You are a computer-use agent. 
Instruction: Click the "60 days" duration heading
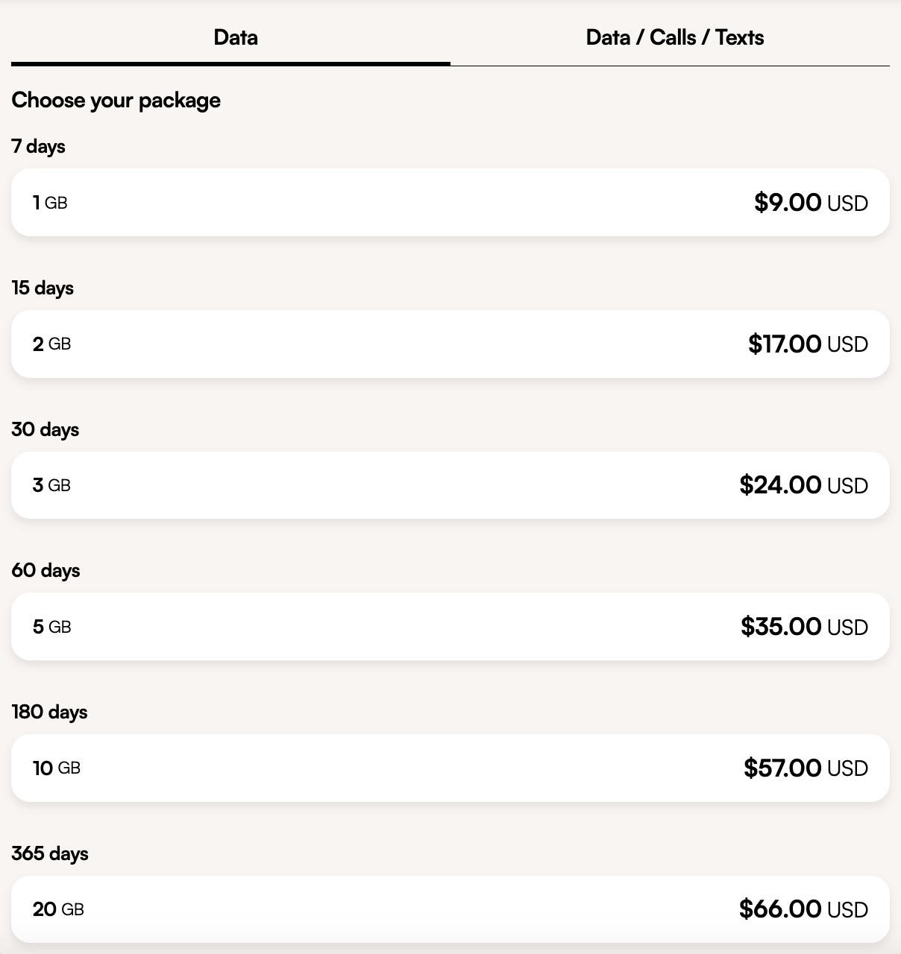coord(45,570)
